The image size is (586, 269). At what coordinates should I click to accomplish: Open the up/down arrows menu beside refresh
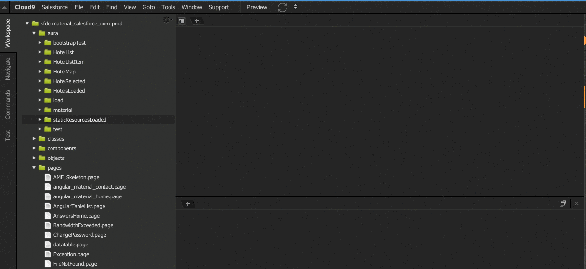click(295, 7)
